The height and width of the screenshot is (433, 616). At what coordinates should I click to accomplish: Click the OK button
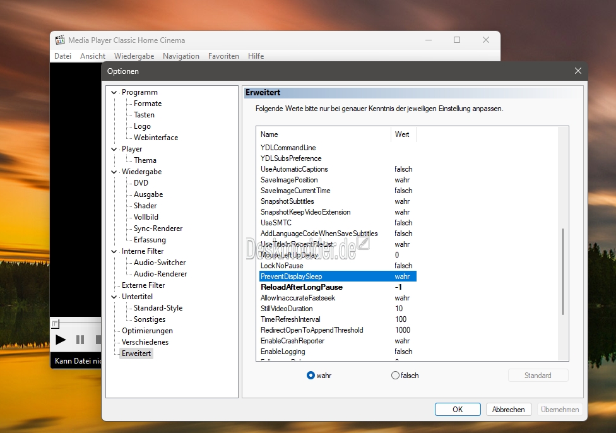(458, 410)
